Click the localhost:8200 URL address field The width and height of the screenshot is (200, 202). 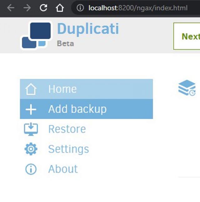[138, 8]
